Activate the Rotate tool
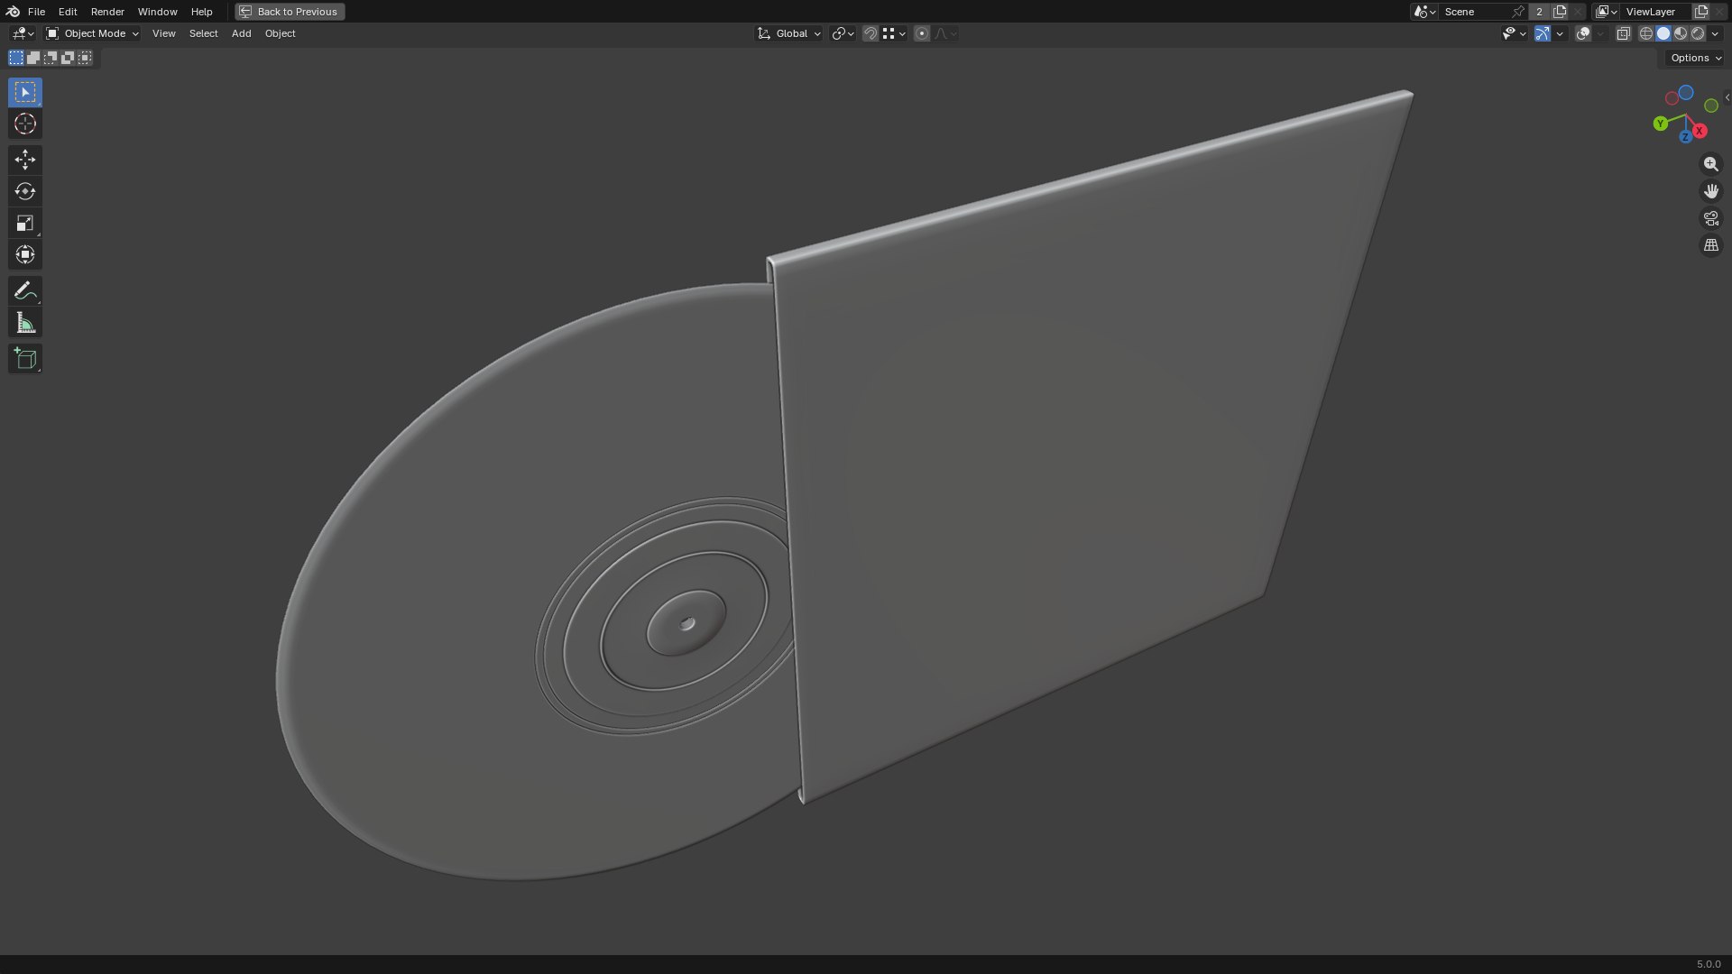This screenshot has height=974, width=1732. coord(25,191)
